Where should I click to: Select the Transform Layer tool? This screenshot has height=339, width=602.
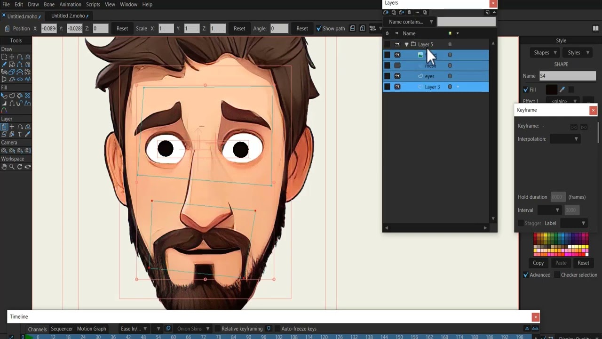coord(4,127)
